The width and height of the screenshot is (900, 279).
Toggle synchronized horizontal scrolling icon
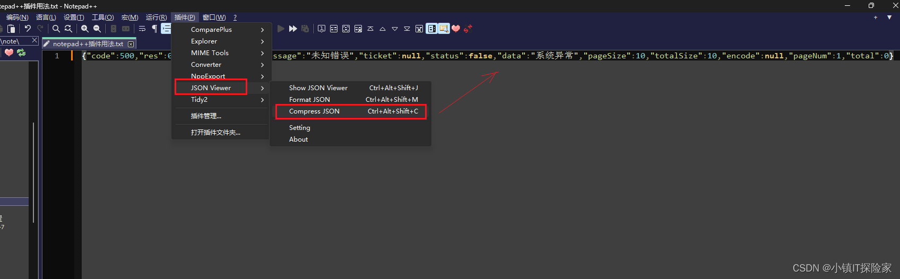tap(126, 29)
